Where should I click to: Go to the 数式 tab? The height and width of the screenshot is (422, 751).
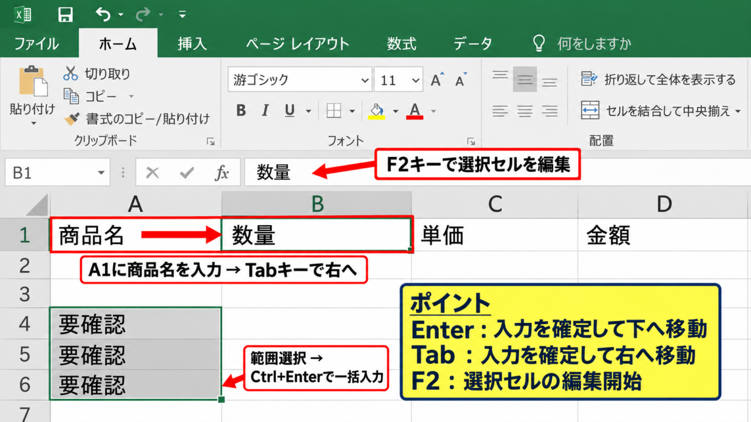pos(401,44)
